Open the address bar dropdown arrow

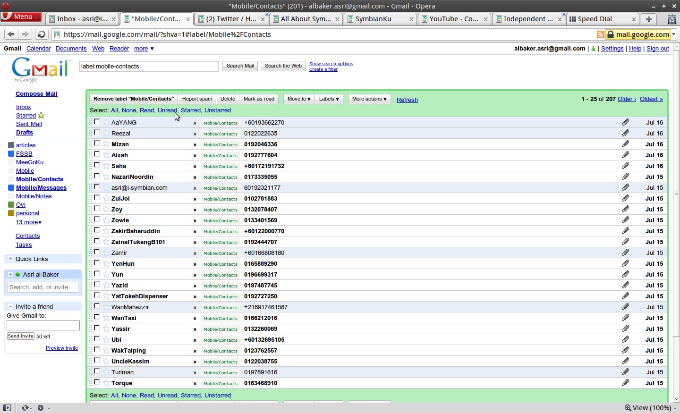[x=674, y=34]
